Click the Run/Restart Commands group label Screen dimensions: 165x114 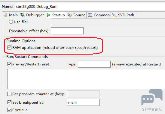27,57
